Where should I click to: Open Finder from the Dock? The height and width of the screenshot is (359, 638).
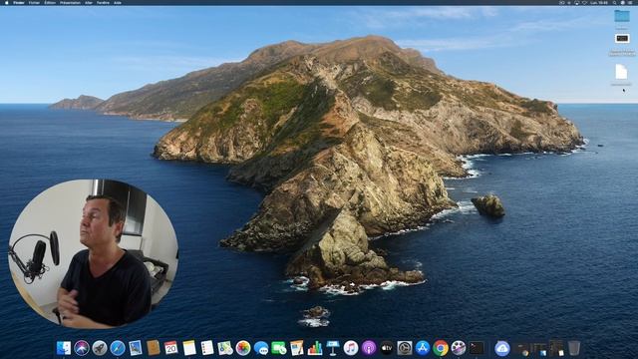click(x=64, y=348)
